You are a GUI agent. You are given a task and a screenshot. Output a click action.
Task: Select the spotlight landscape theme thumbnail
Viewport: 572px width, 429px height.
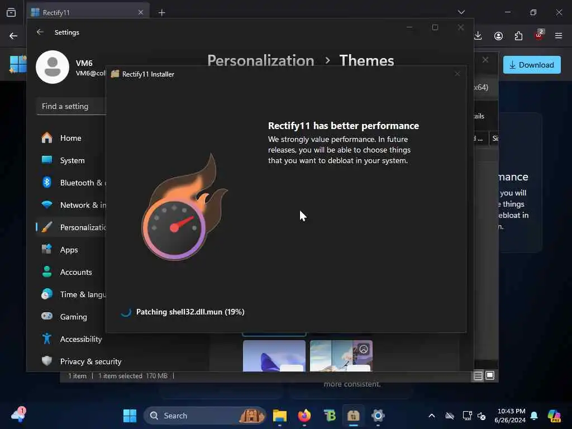(341, 356)
